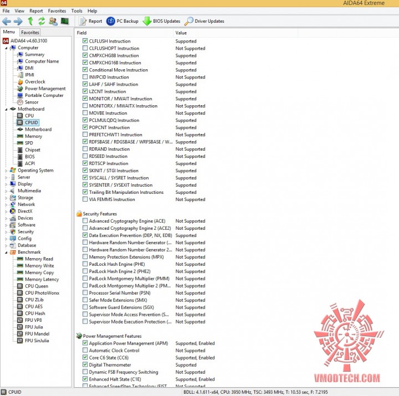Click the Report toolbar button

pos(90,21)
